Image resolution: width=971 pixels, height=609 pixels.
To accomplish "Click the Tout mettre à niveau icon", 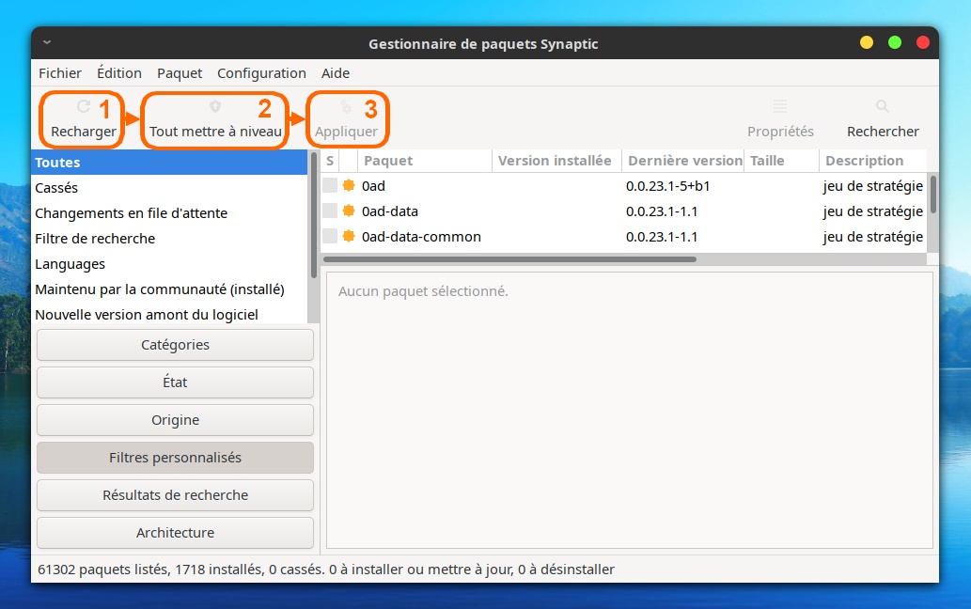I will coord(215,107).
